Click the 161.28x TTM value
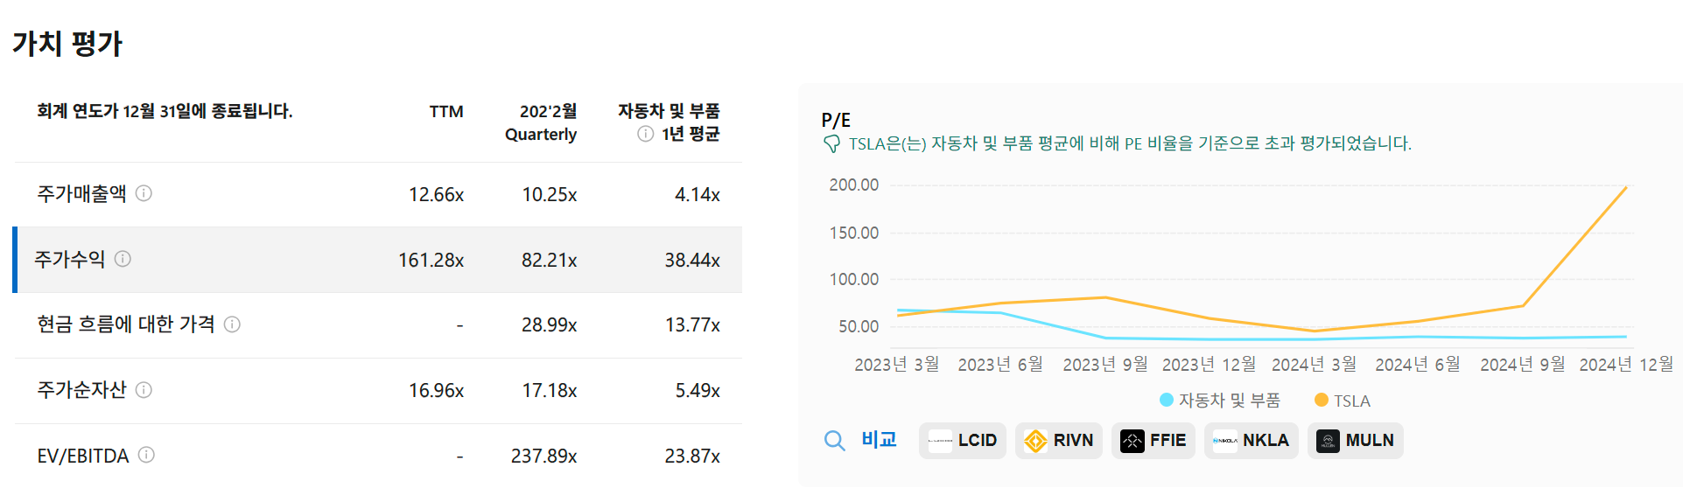 click(x=431, y=261)
